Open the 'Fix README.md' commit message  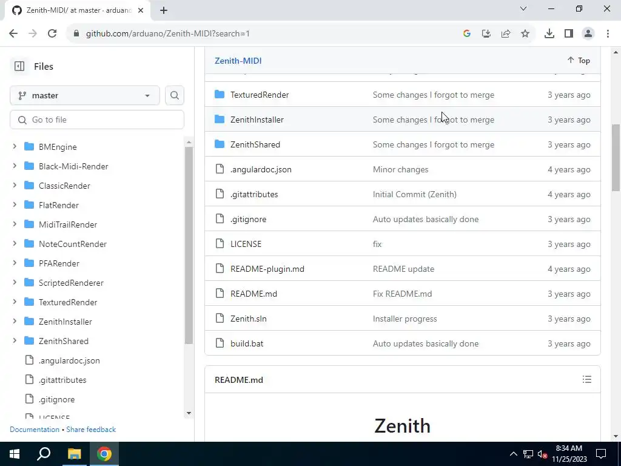pyautogui.click(x=403, y=294)
